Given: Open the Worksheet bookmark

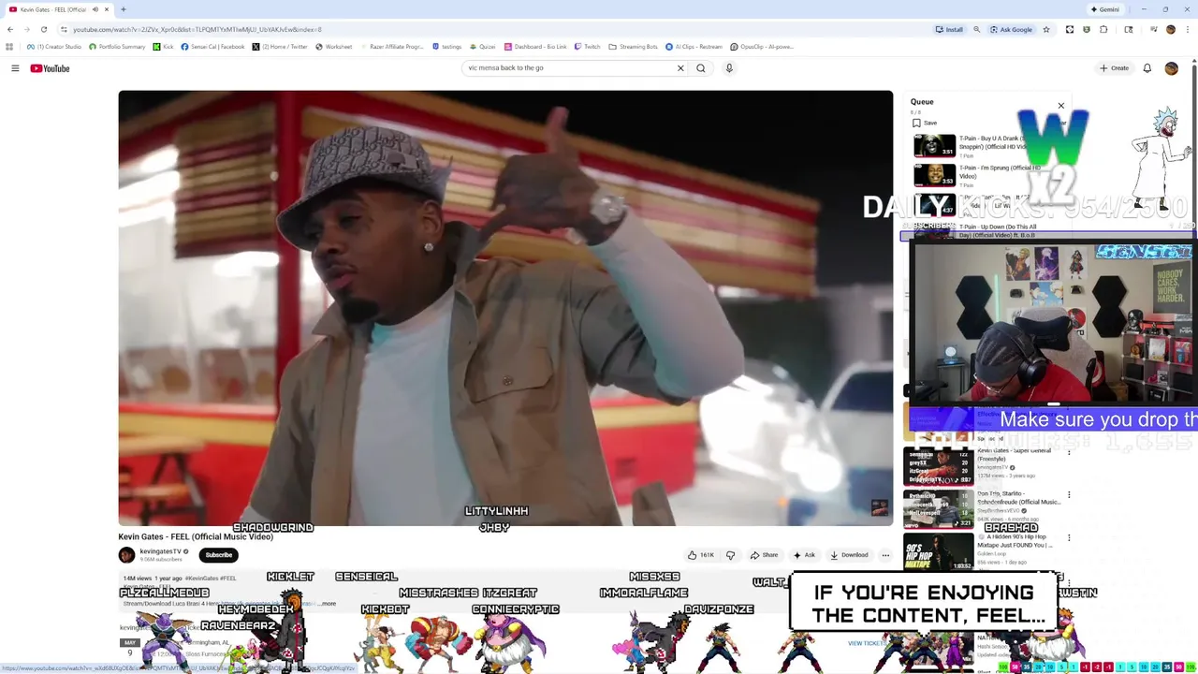Looking at the screenshot, I should (333, 47).
